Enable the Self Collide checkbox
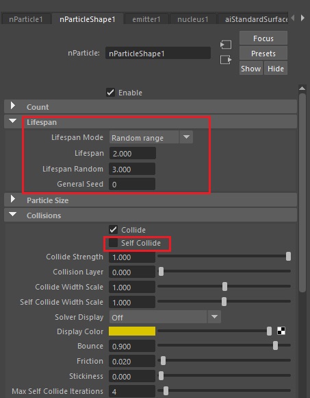Image resolution: width=310 pixels, height=398 pixels. (113, 243)
